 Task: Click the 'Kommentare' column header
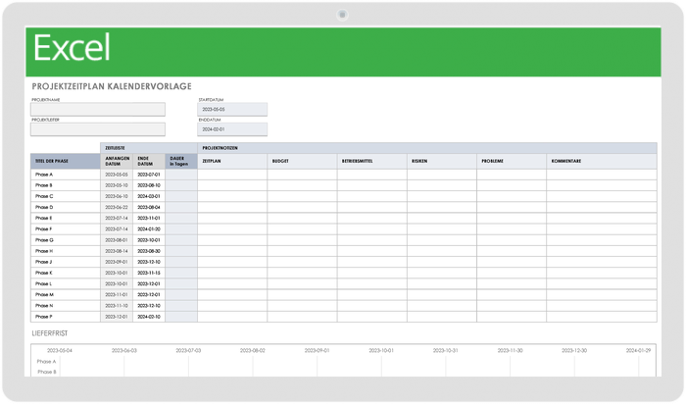point(602,161)
